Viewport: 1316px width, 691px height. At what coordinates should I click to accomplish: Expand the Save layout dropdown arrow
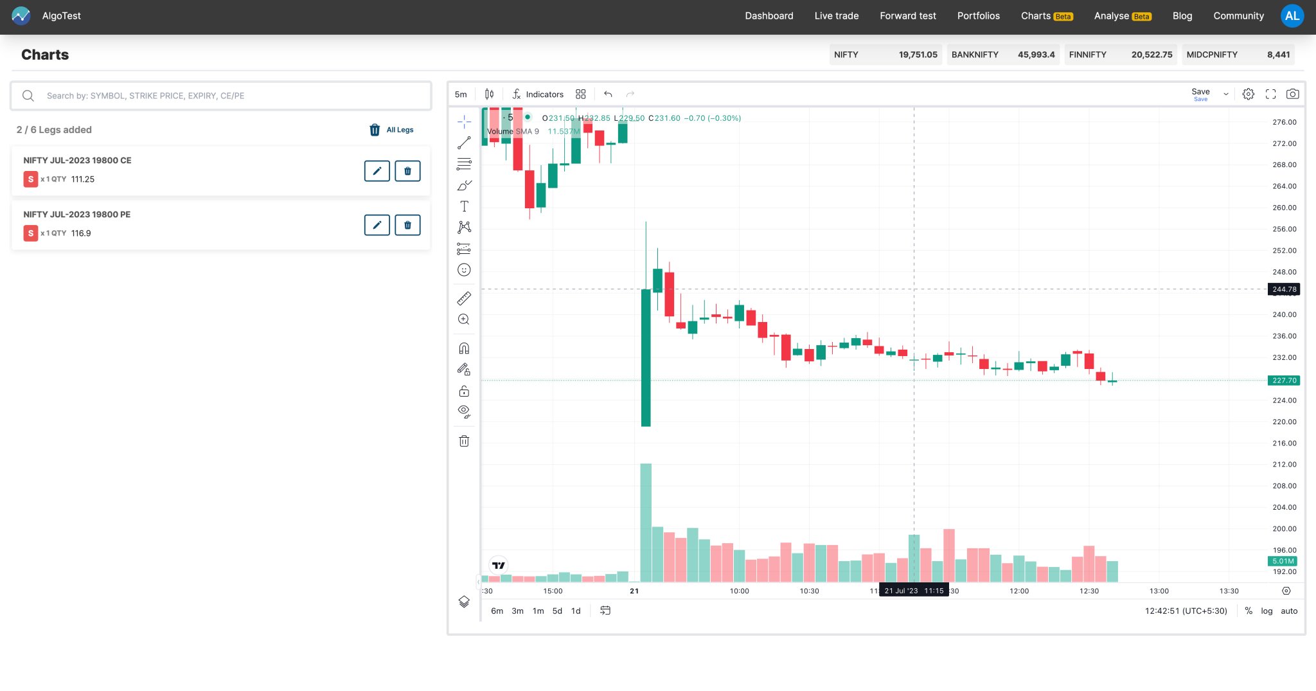pos(1226,94)
